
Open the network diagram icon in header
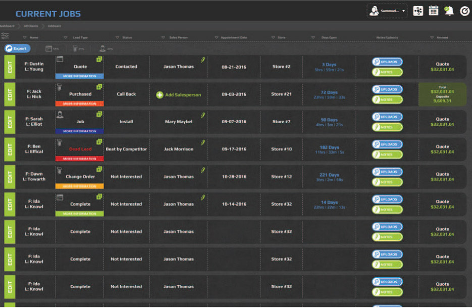click(x=418, y=11)
